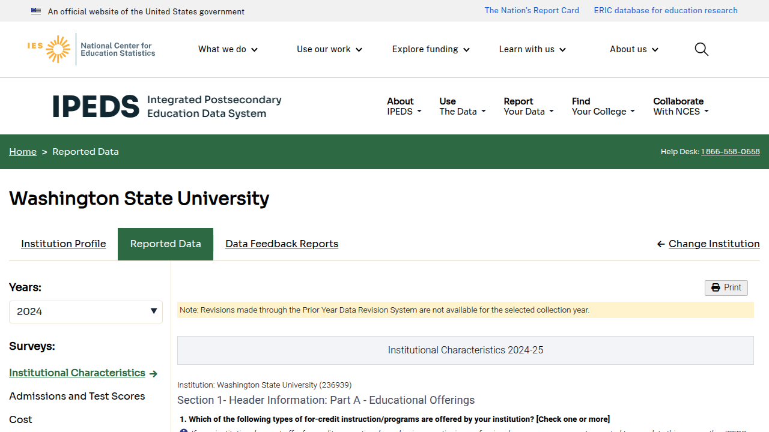Click Help Desk phone number 1 866-558-0658
The height and width of the screenshot is (432, 769).
[x=731, y=152]
